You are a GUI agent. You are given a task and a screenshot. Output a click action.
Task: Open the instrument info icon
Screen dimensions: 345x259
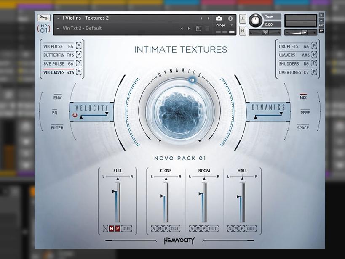coord(230,18)
